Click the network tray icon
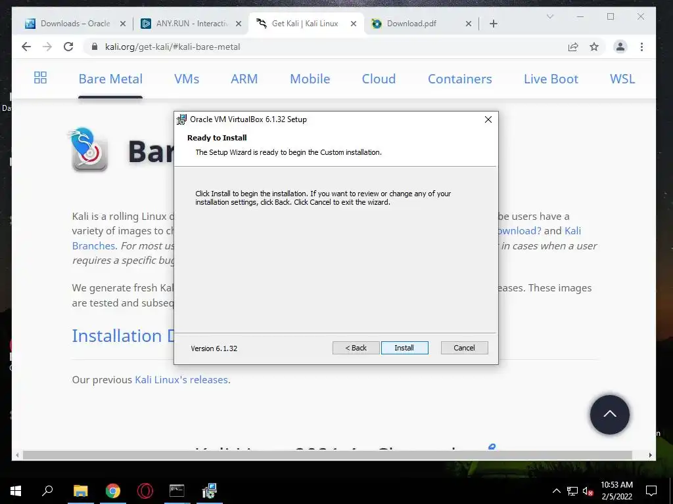Image resolution: width=673 pixels, height=504 pixels. tap(572, 491)
